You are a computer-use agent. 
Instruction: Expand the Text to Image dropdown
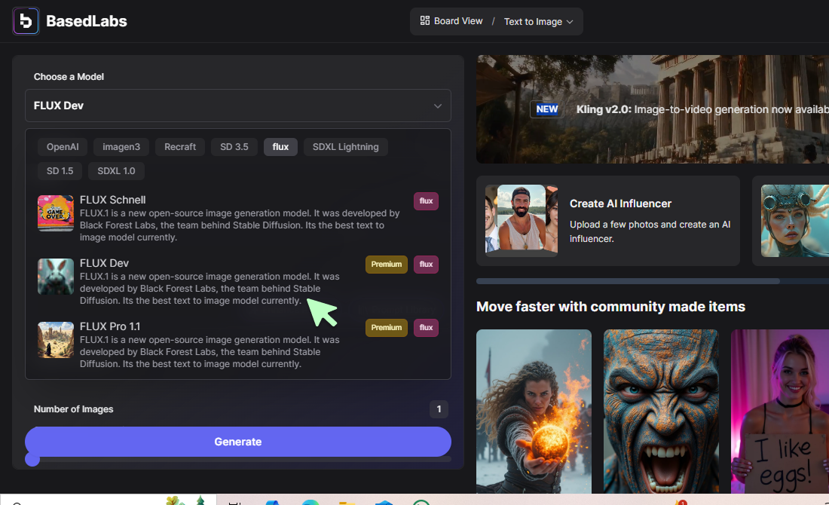(538, 22)
